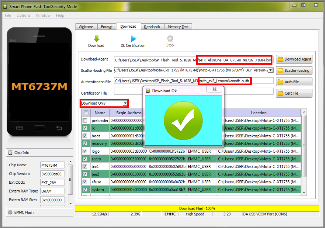Screen dimensions: 325x228
Task: Click the Ext Clock value field
Action: point(52,183)
